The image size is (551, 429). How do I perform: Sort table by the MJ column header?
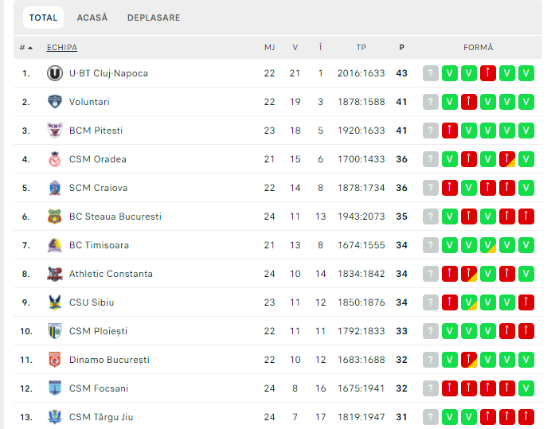pyautogui.click(x=269, y=48)
